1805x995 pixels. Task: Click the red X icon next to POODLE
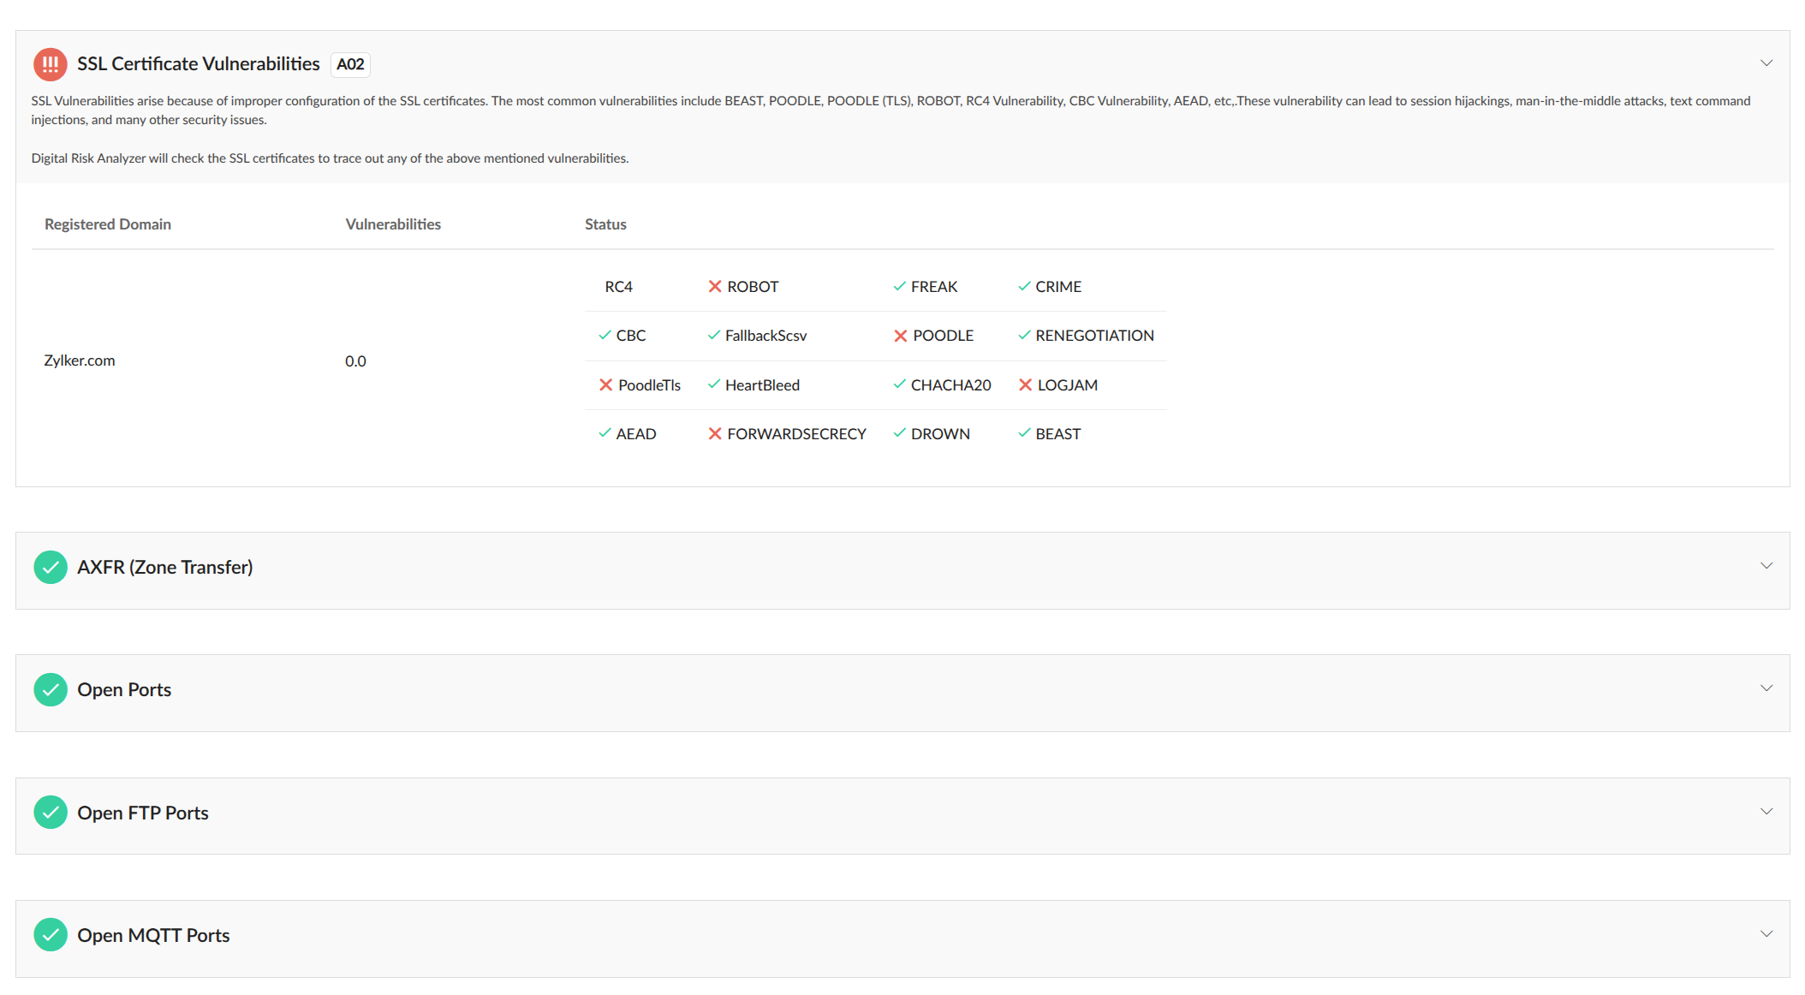pyautogui.click(x=900, y=336)
